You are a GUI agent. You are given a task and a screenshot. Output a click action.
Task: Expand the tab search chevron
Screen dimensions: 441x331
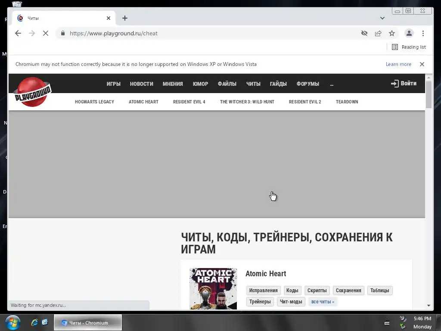[382, 18]
